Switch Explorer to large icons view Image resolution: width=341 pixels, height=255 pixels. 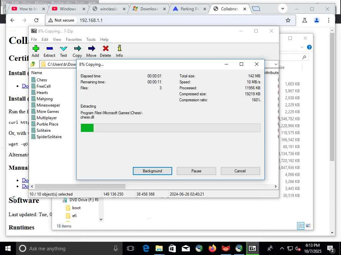tap(308, 226)
